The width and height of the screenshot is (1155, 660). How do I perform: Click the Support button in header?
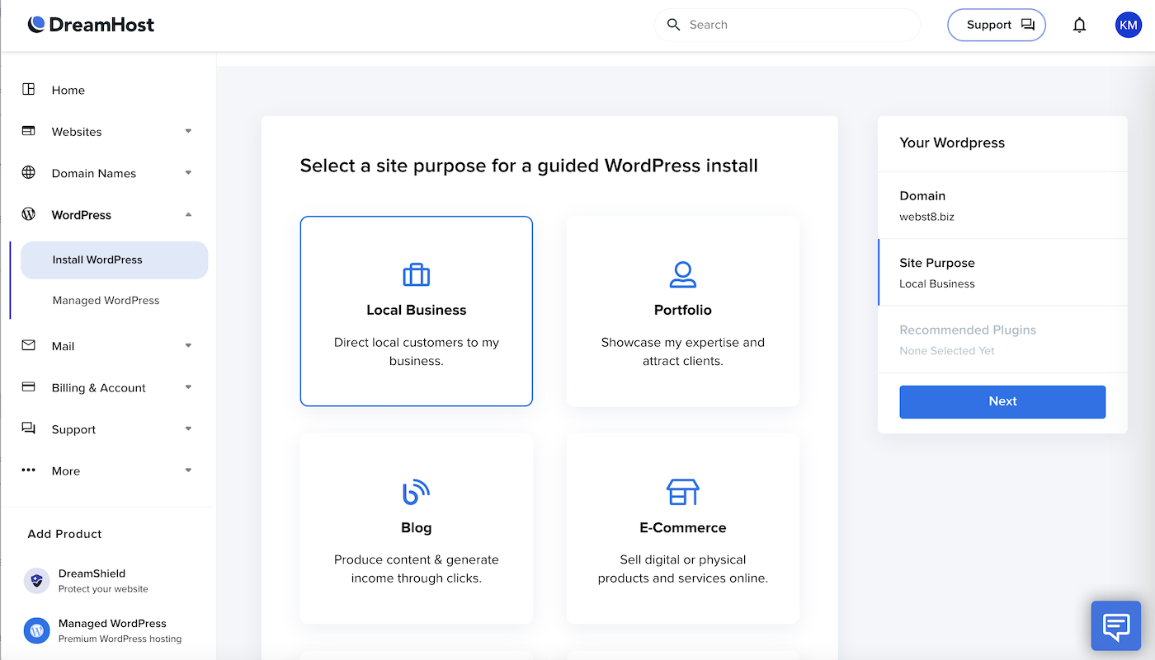coord(997,25)
